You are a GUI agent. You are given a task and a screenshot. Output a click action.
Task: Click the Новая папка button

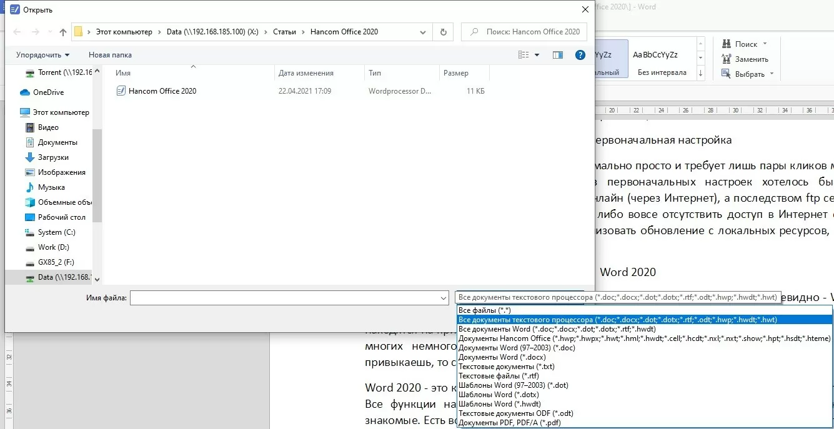[110, 55]
